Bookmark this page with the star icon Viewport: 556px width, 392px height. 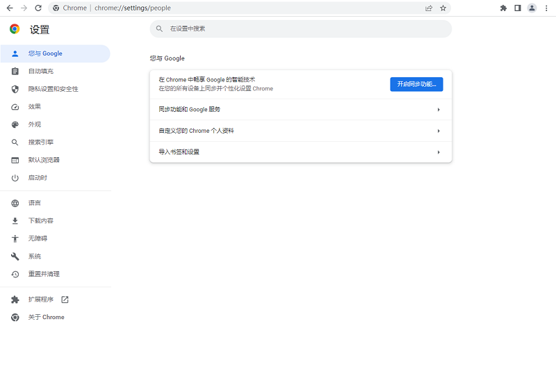pyautogui.click(x=443, y=8)
